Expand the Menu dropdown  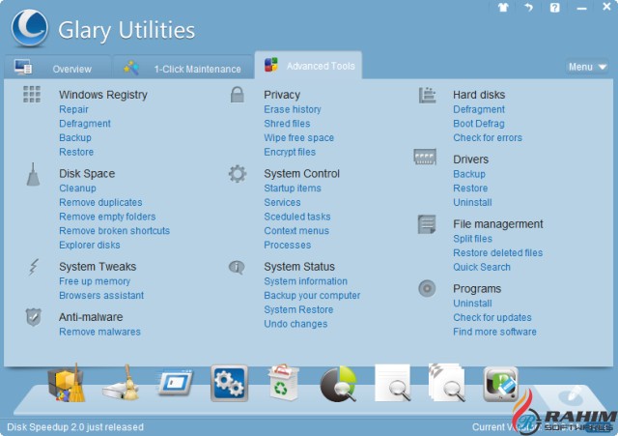point(587,67)
